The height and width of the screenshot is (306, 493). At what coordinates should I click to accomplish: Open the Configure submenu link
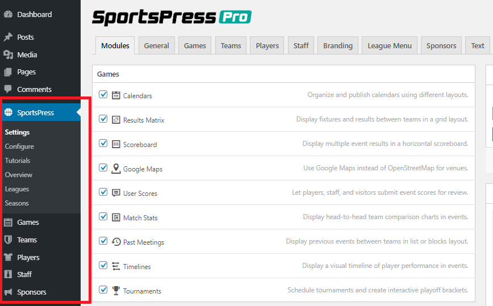click(x=19, y=146)
